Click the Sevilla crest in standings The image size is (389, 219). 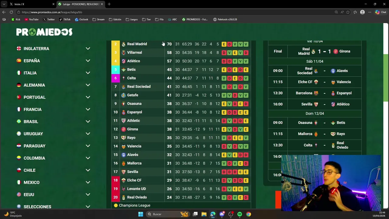[123, 172]
